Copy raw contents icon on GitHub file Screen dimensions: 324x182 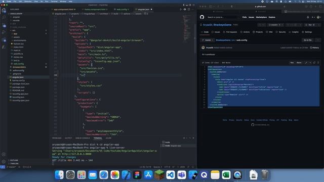[314, 63]
